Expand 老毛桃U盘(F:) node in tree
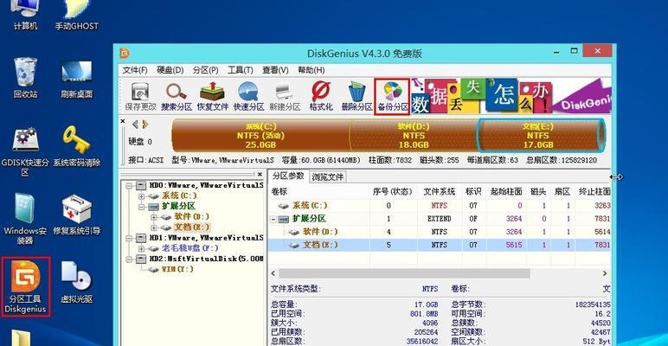668x346 pixels. click(142, 248)
